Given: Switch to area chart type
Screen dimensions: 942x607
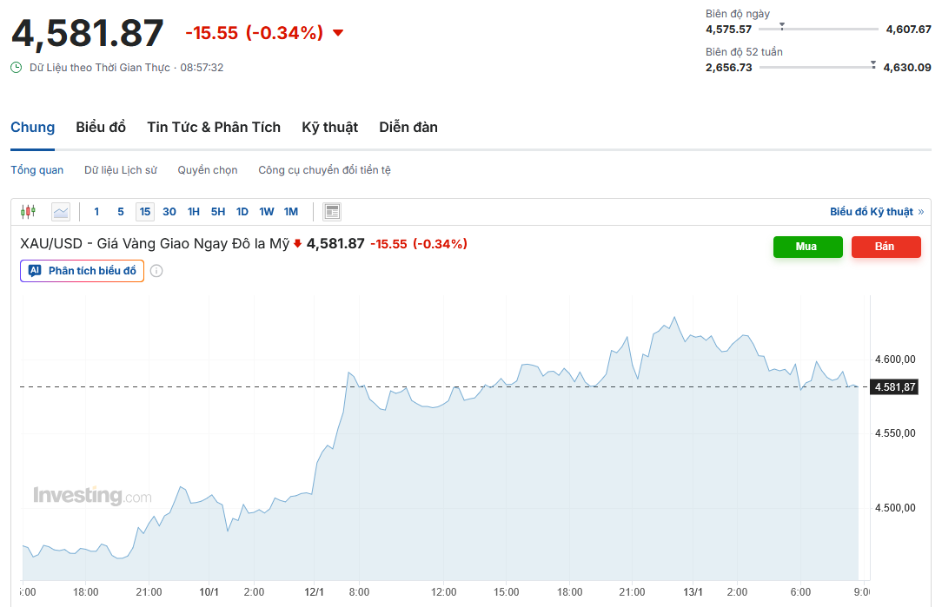Looking at the screenshot, I should pos(61,211).
